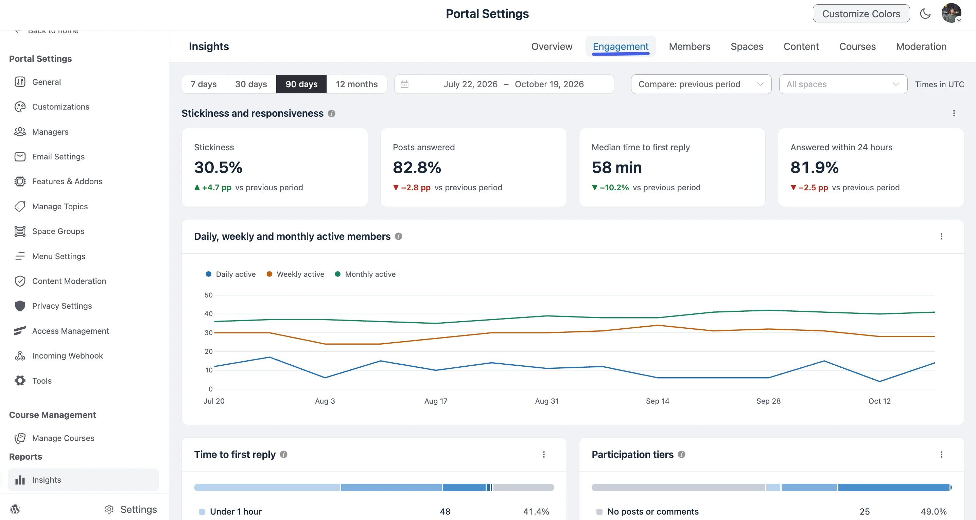Click the Privacy Settings shield icon
This screenshot has height=520, width=976.
[20, 306]
